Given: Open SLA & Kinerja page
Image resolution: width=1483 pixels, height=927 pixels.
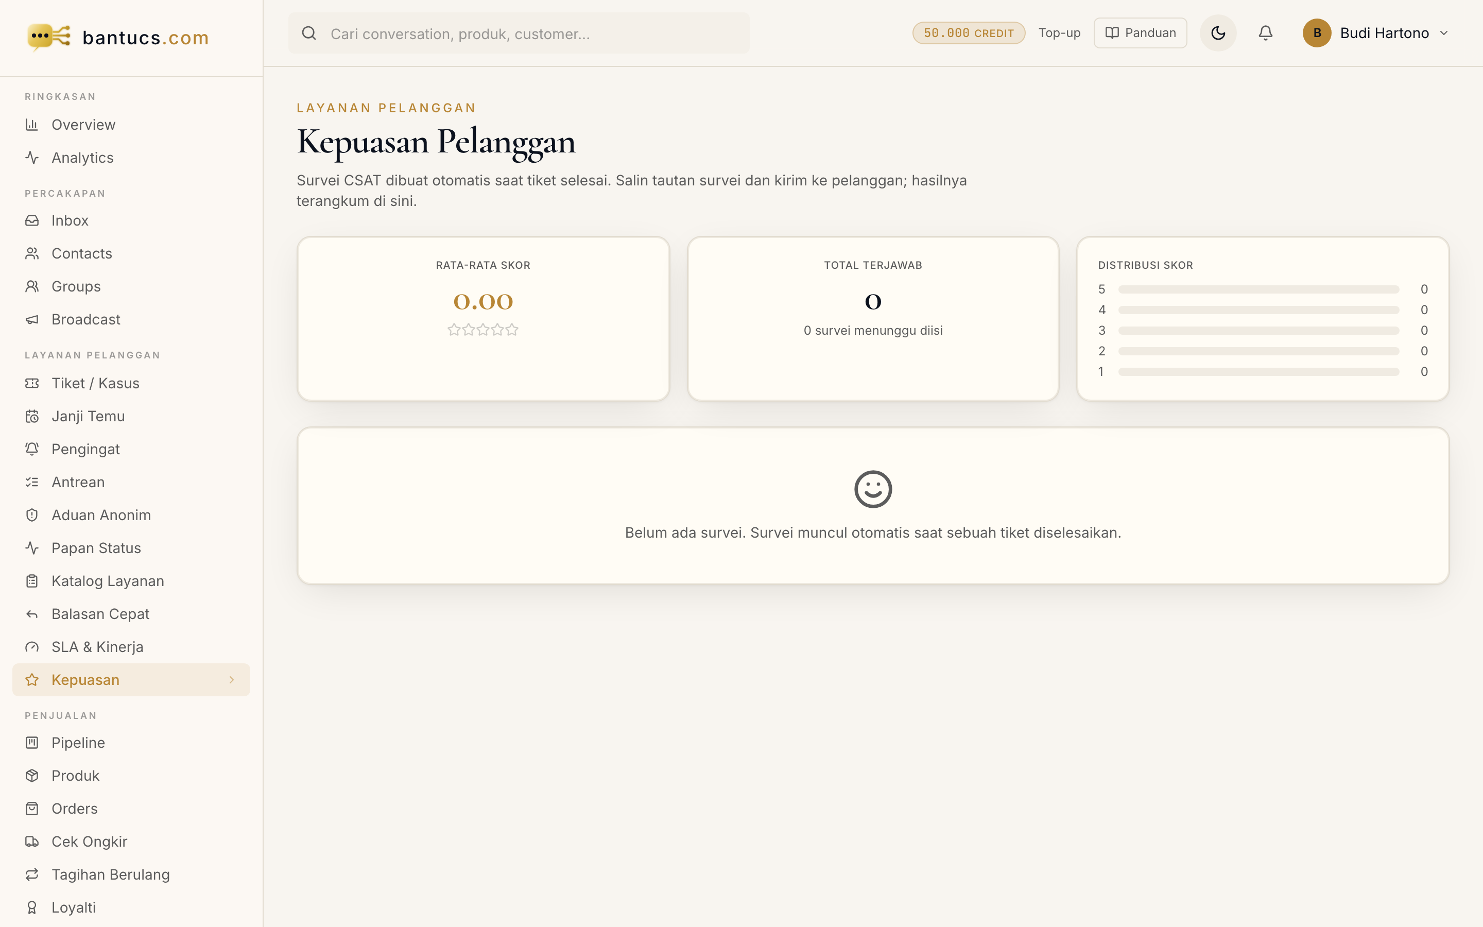Looking at the screenshot, I should (131, 647).
